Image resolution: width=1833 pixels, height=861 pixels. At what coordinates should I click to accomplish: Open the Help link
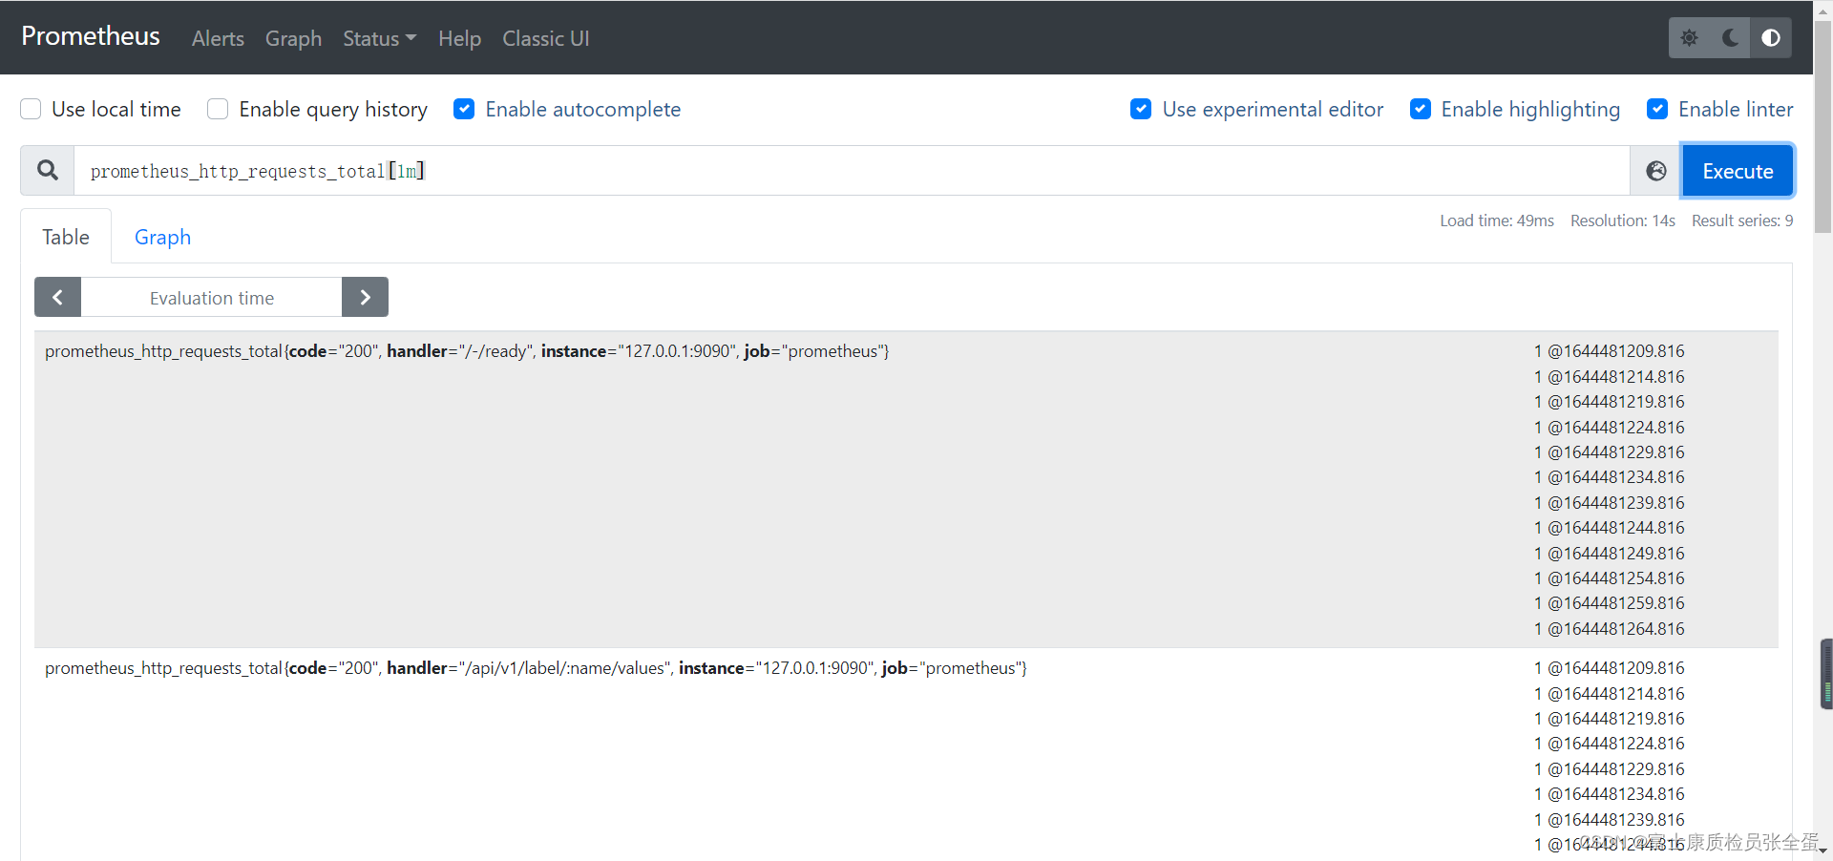[459, 38]
